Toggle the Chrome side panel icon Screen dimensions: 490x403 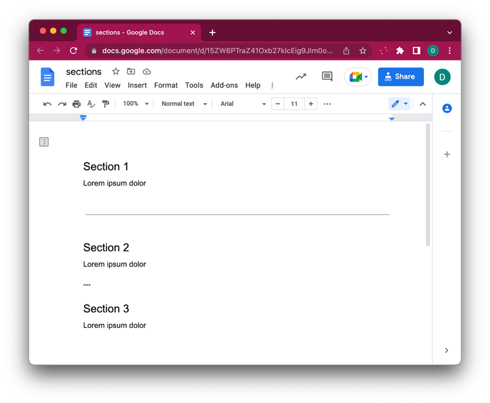click(x=416, y=50)
